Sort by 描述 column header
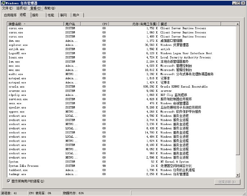This screenshot has width=247, height=196. 190,24
